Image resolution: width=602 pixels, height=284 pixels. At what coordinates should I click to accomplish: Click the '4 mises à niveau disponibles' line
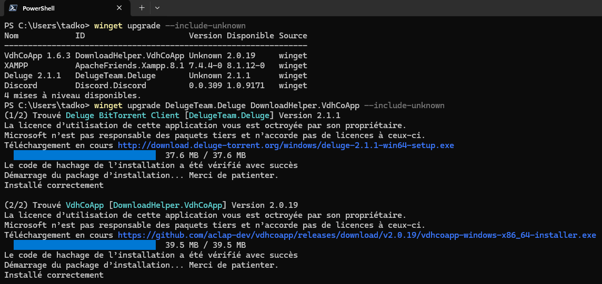tap(73, 96)
